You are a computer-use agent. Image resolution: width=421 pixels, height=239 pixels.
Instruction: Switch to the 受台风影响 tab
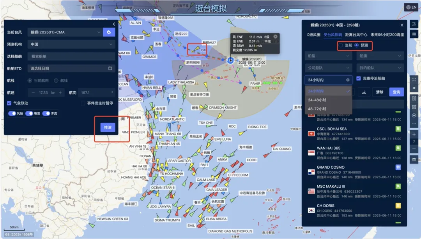pos(333,35)
